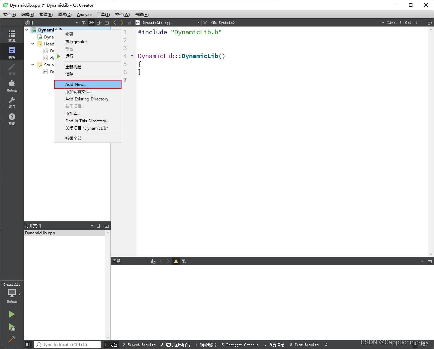Select 运行 in the context menu

[88, 56]
